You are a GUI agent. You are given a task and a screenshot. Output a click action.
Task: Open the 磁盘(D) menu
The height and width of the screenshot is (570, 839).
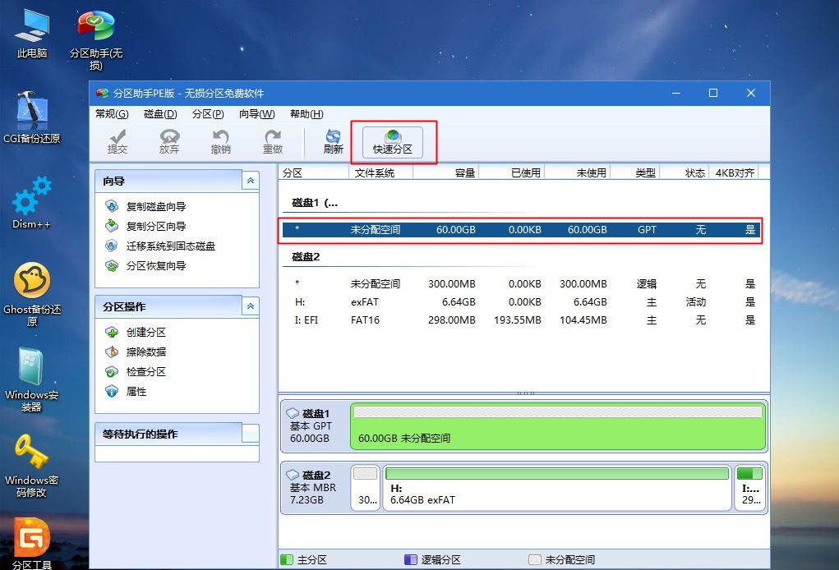coord(161,114)
